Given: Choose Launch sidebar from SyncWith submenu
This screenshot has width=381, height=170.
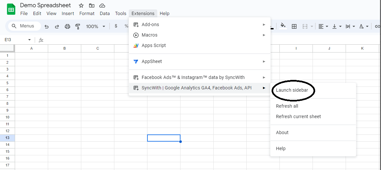Looking at the screenshot, I should 292,90.
